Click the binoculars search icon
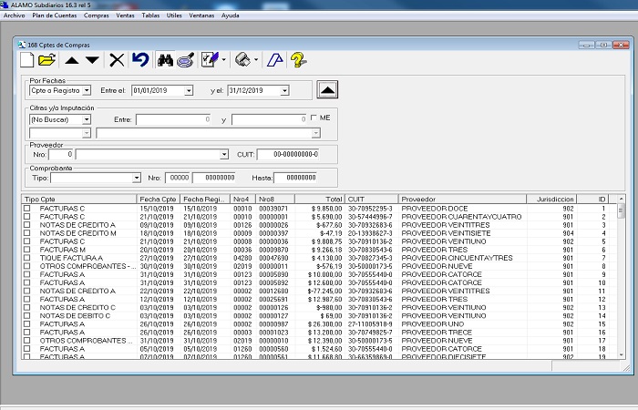The width and height of the screenshot is (638, 410). [x=165, y=60]
